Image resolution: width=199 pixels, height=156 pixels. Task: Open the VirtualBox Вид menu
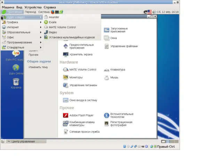19,7
